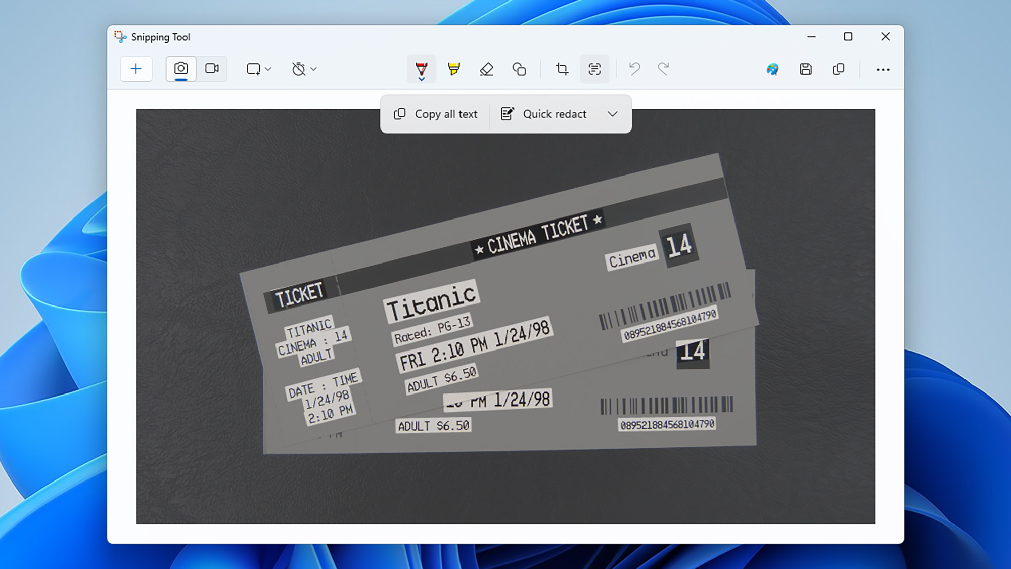Select the red marker/pen tool

pos(421,68)
